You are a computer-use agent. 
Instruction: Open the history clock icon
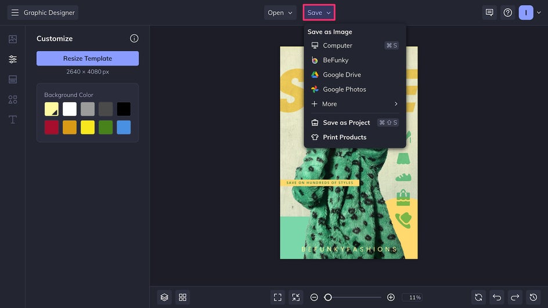[533, 297]
